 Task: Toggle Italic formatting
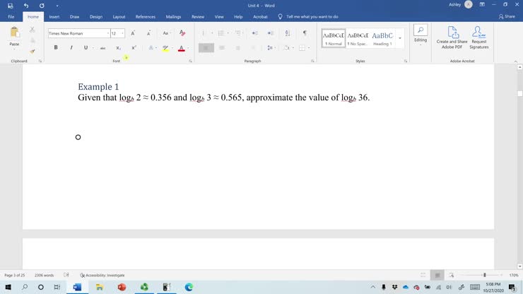click(x=71, y=48)
